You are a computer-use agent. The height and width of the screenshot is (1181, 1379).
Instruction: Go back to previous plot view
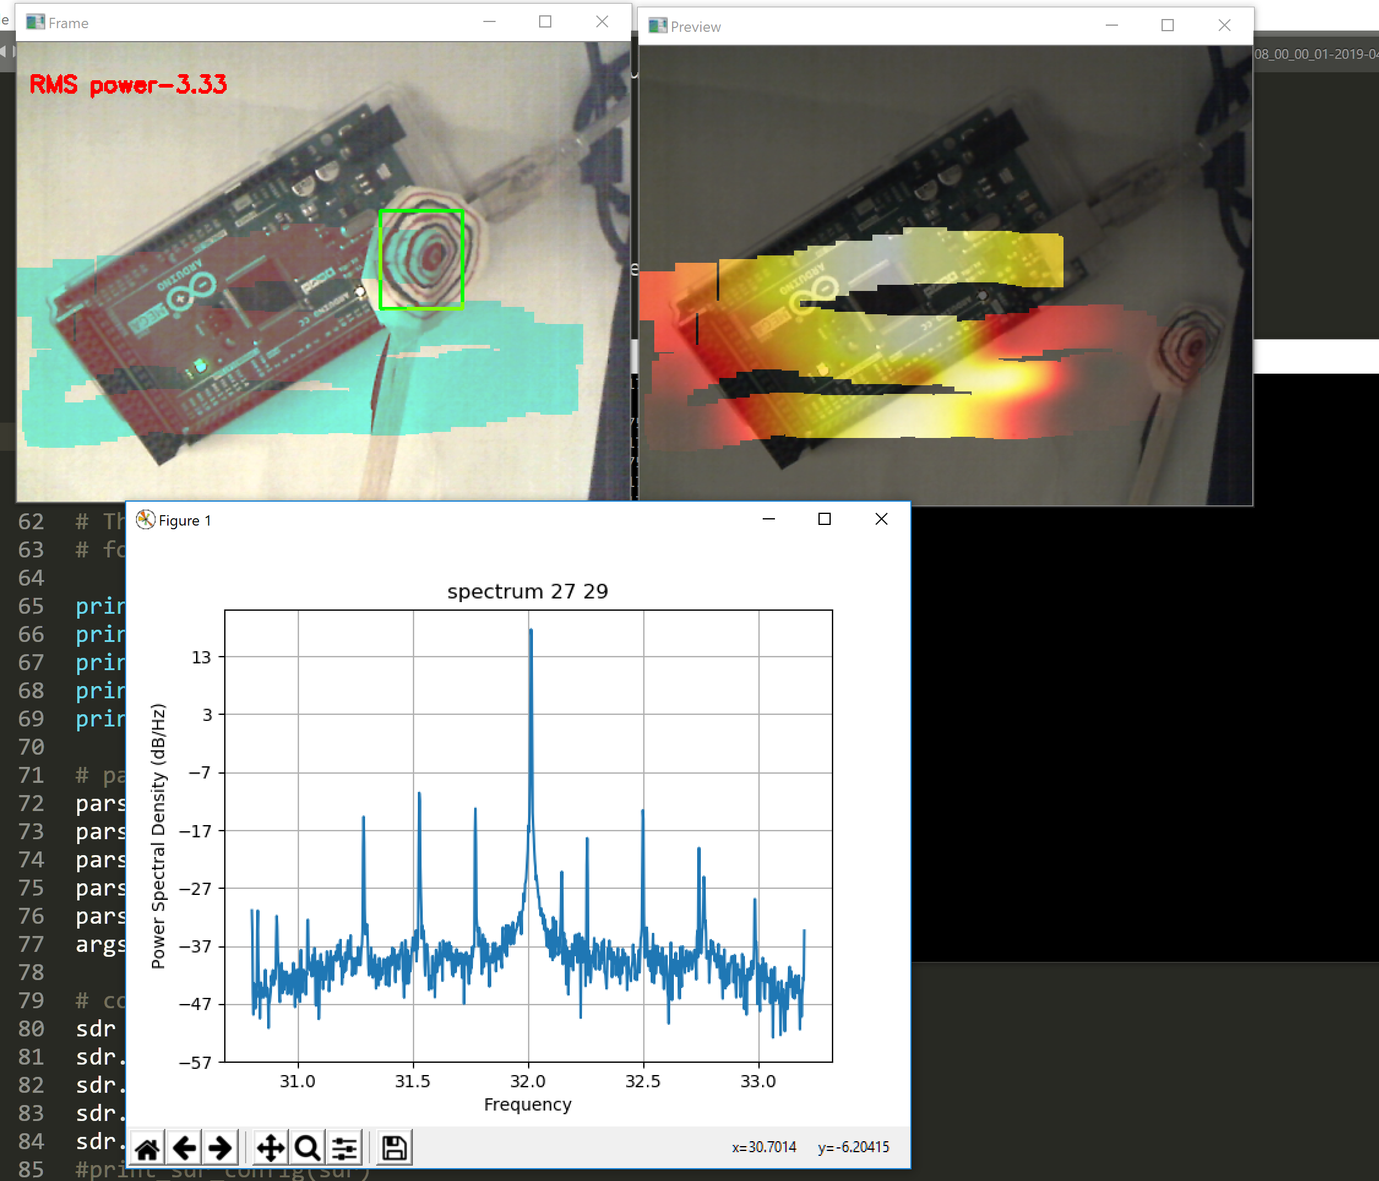[184, 1148]
